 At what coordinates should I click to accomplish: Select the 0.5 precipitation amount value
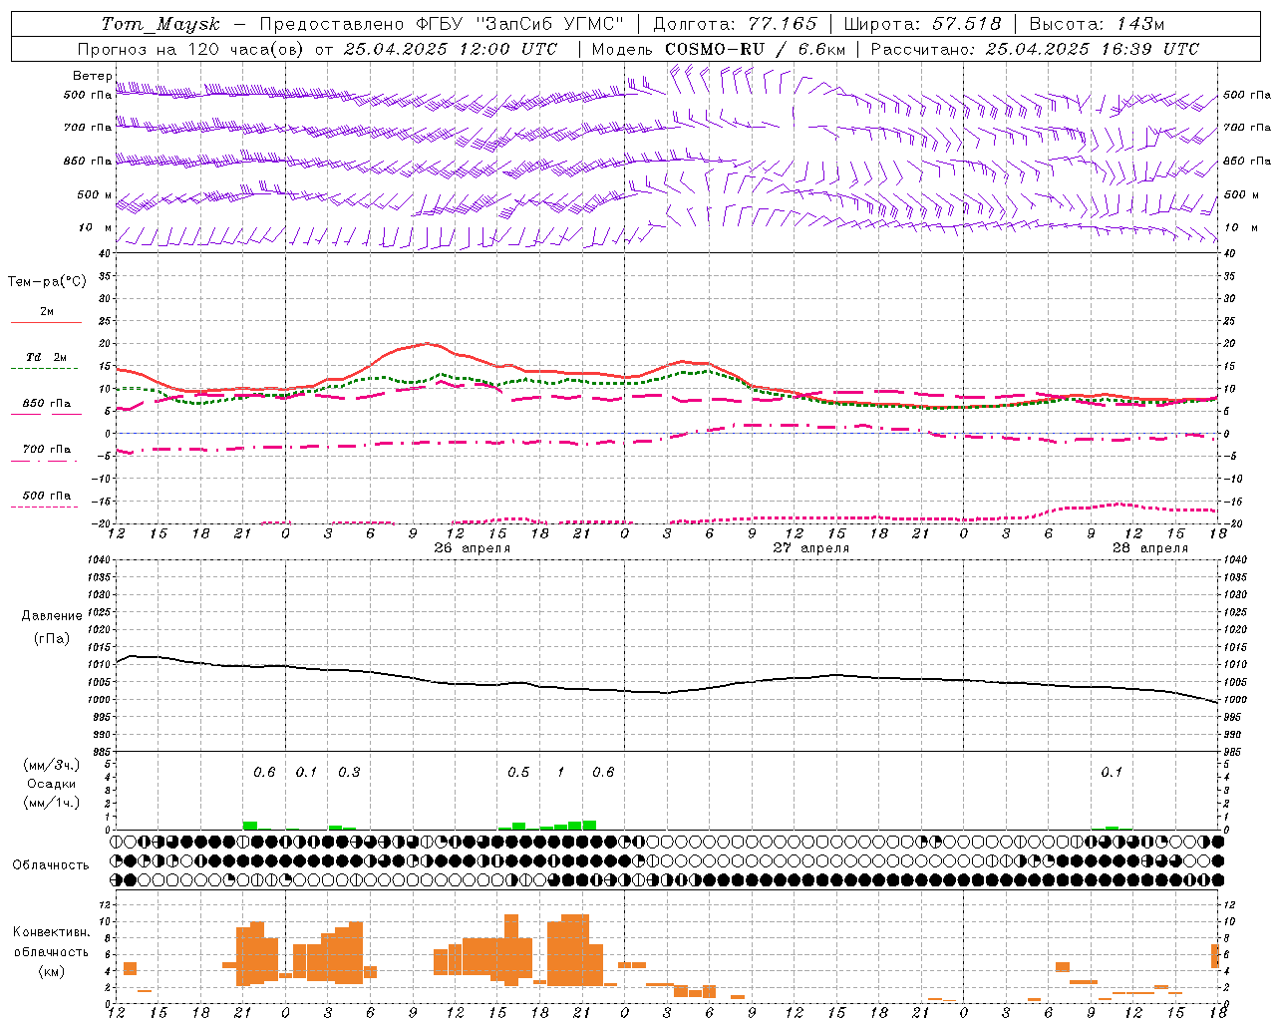[x=518, y=773]
